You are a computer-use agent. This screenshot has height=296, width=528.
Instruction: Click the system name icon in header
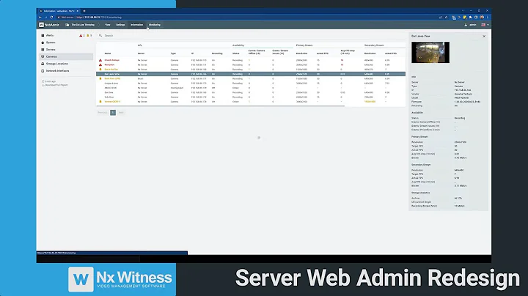click(x=67, y=25)
